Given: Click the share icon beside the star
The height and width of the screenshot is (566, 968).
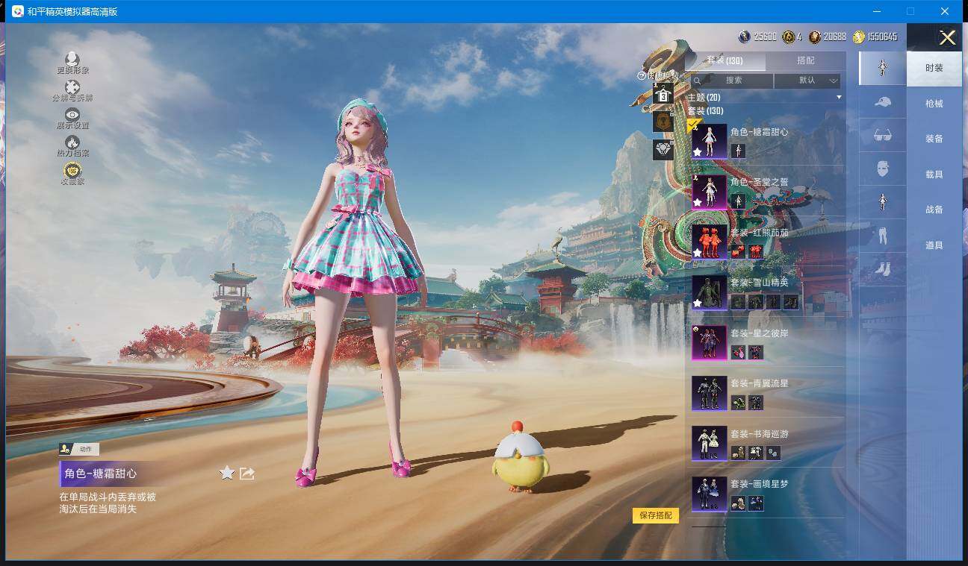Looking at the screenshot, I should click(247, 474).
